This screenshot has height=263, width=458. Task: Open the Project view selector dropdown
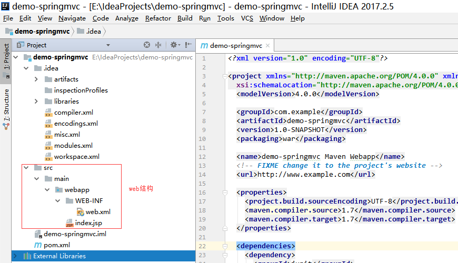pos(108,45)
